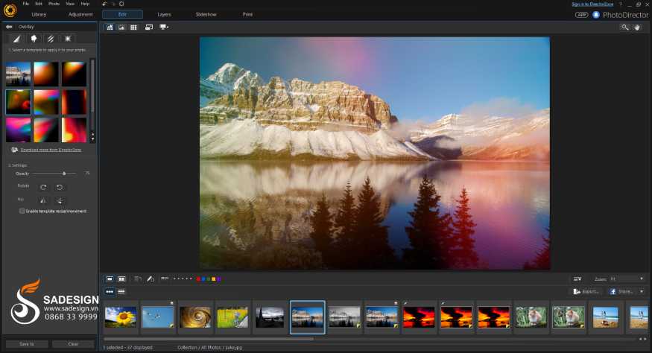652x353 pixels.
Task: Select the spiral staircase photo thumbnail
Action: point(195,317)
